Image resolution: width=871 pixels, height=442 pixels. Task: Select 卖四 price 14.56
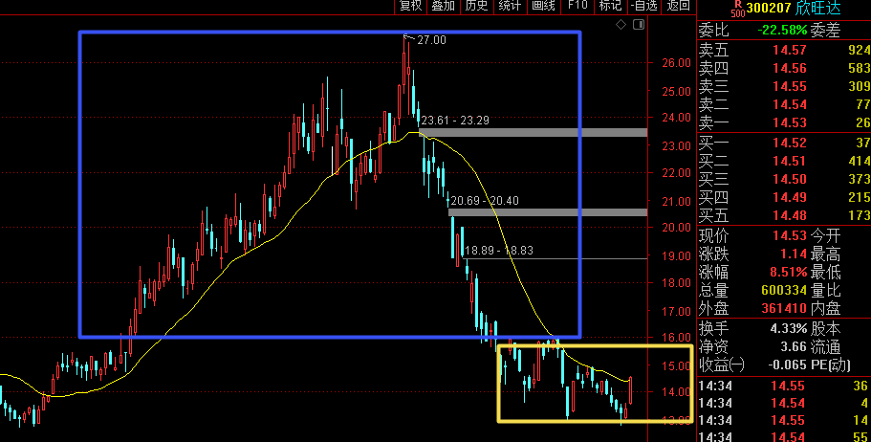point(790,68)
